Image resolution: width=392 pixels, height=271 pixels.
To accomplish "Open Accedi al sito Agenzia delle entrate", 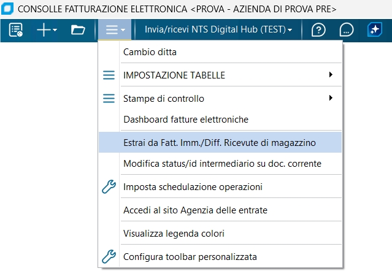I will pos(195,210).
